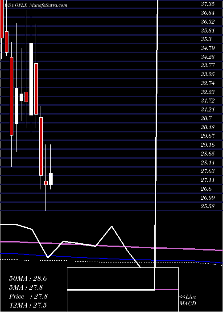Click the 37.35 price axis label

[208, 4]
